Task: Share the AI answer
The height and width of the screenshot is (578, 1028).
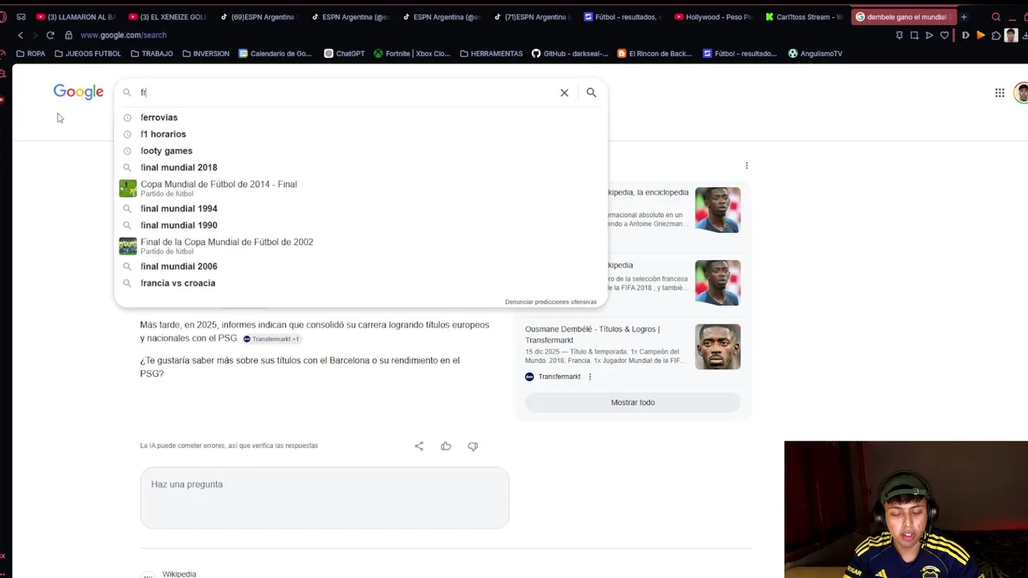Action: (x=419, y=446)
